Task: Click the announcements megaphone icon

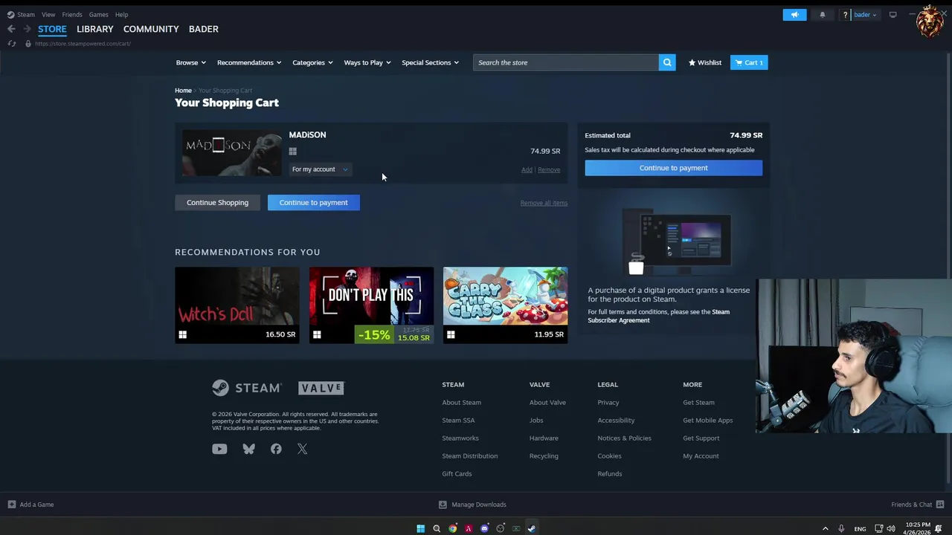Action: (794, 15)
